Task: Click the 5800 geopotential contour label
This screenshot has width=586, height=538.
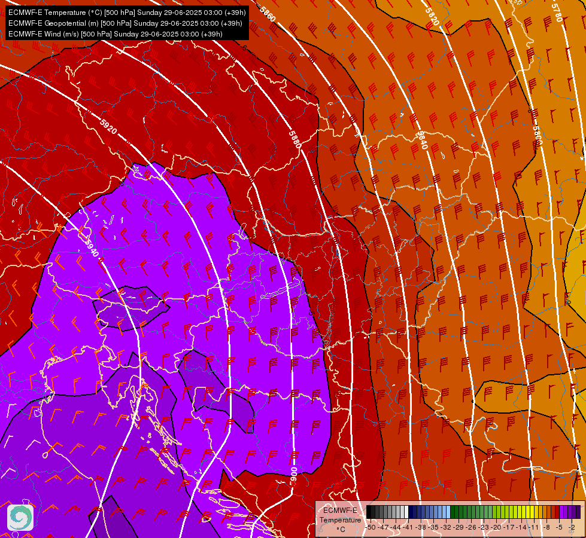Action: pyautogui.click(x=537, y=136)
